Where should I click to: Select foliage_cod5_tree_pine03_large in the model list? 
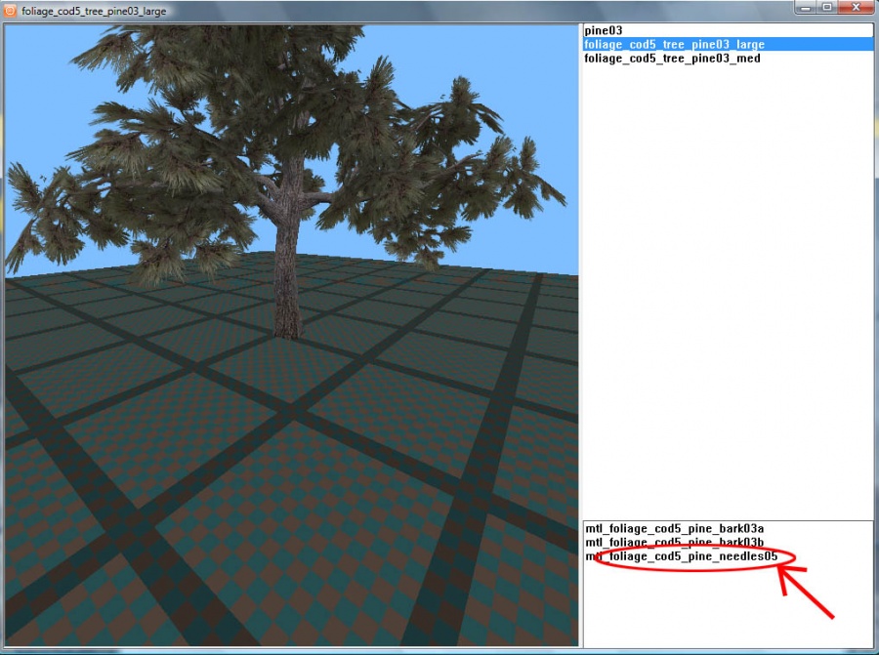click(x=674, y=45)
